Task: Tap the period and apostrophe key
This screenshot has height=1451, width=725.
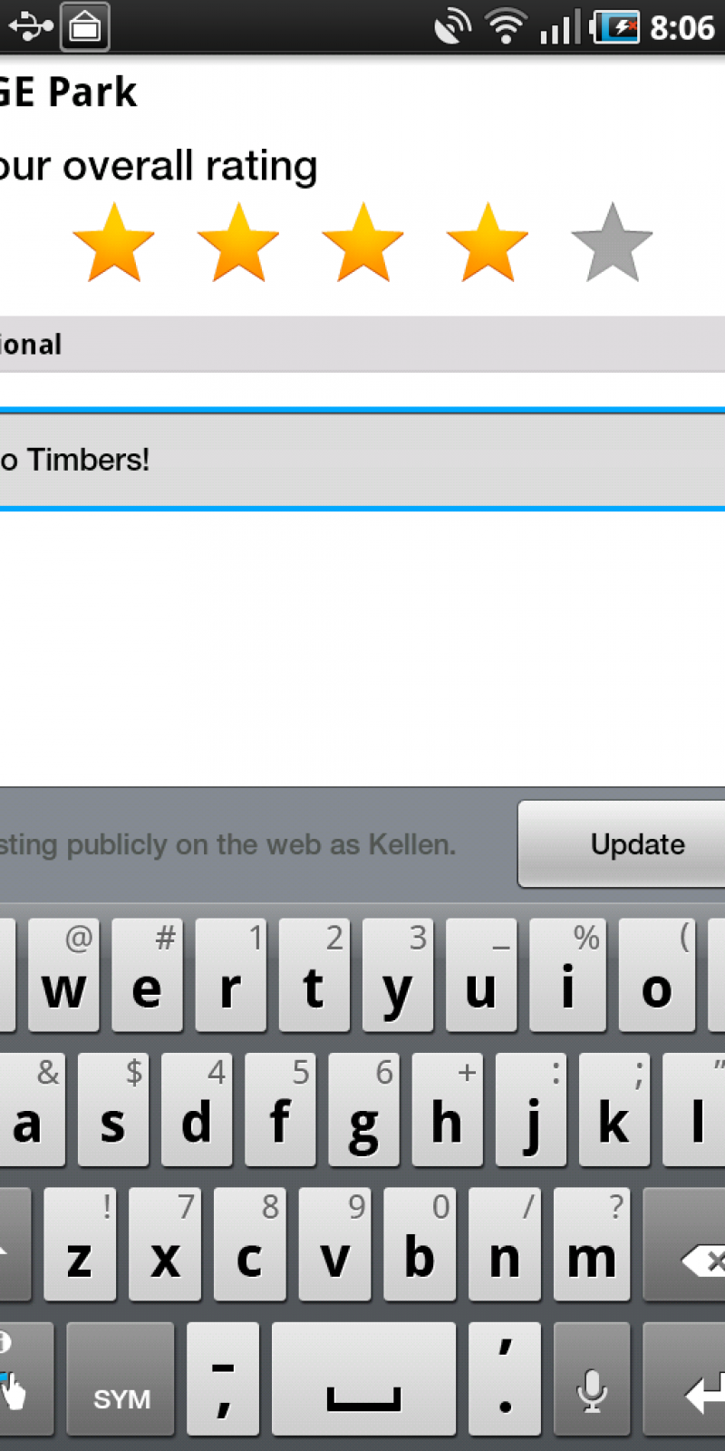Action: (x=505, y=1378)
